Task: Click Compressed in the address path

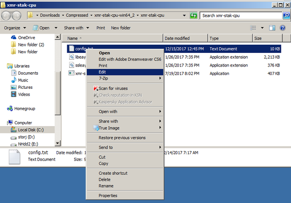Action: tap(77, 15)
